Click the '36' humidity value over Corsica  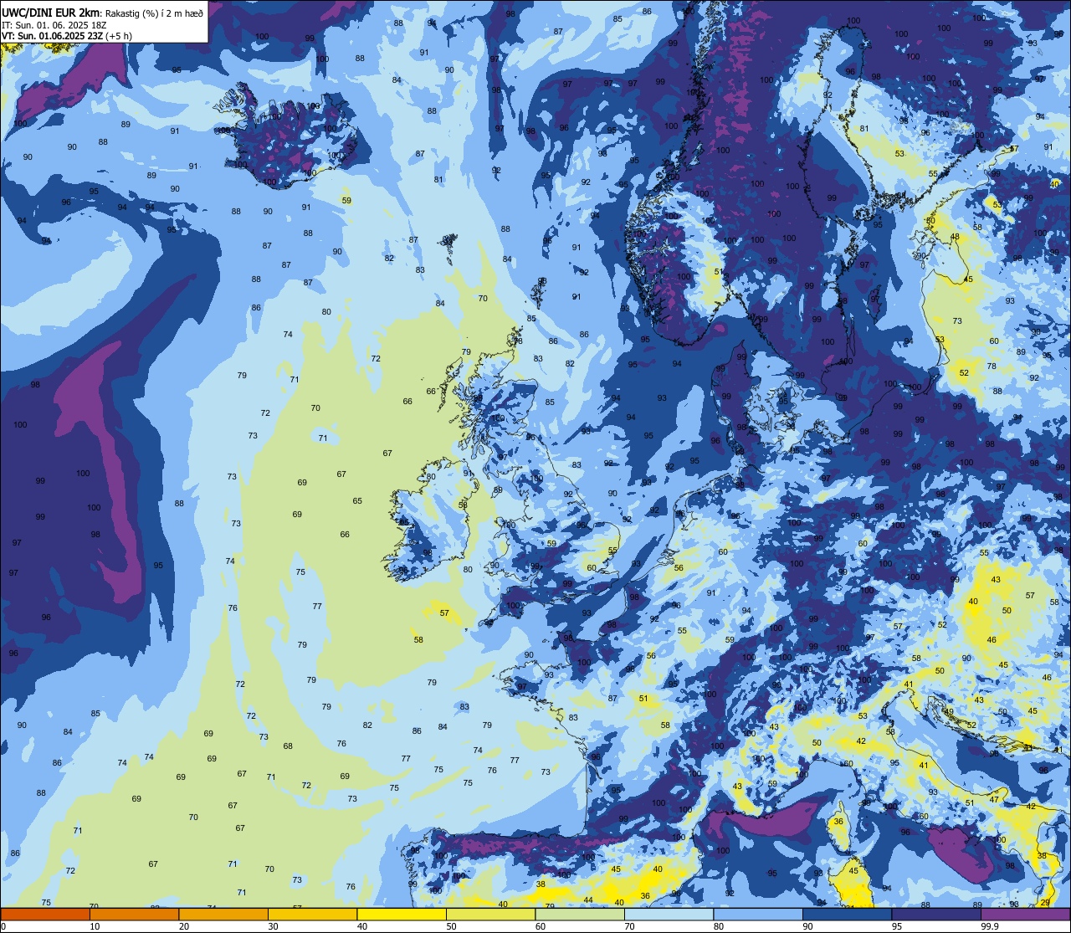838,822
